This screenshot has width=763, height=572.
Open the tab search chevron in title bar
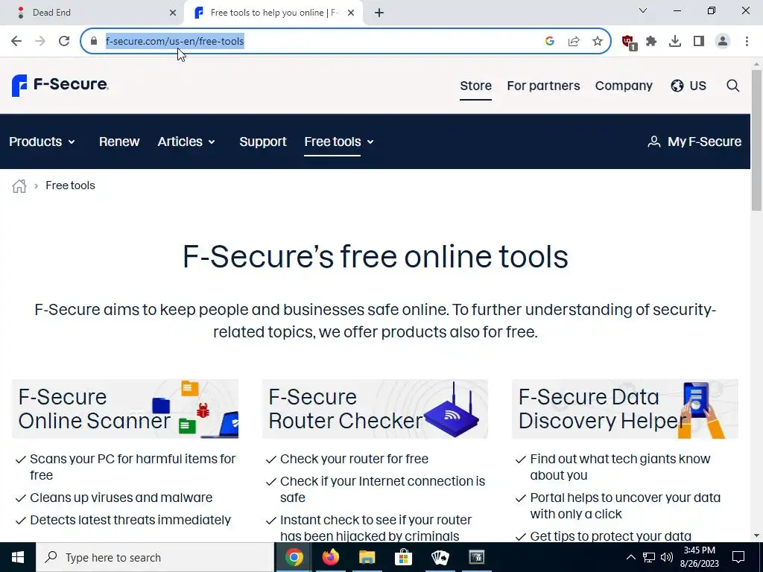click(642, 10)
